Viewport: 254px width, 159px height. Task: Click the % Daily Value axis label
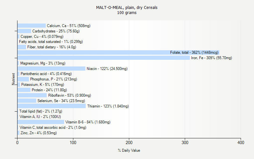[129, 150]
